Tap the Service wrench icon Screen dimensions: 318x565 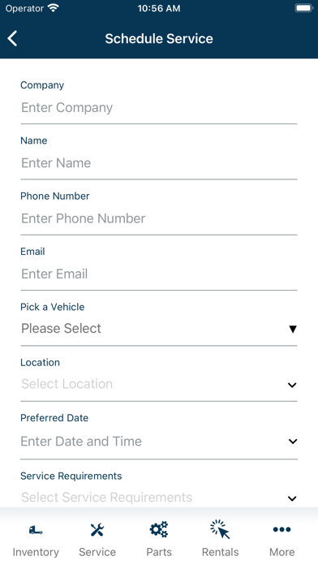pos(97,529)
